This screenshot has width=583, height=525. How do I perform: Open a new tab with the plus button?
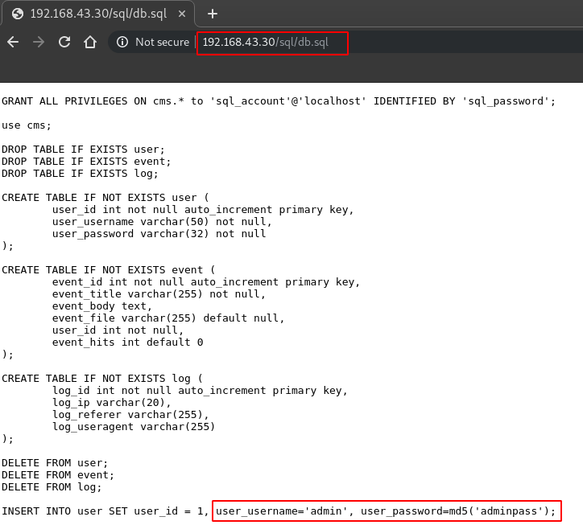213,14
